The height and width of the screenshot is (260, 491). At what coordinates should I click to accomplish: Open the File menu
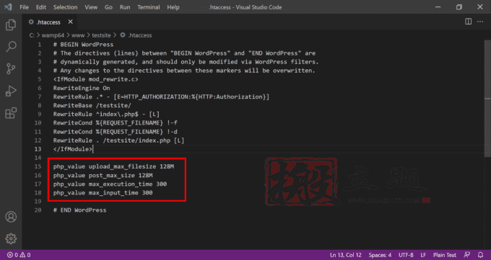[24, 7]
